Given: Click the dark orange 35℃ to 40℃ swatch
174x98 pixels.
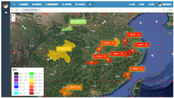Looking at the screenshot, I should pos(32,87).
